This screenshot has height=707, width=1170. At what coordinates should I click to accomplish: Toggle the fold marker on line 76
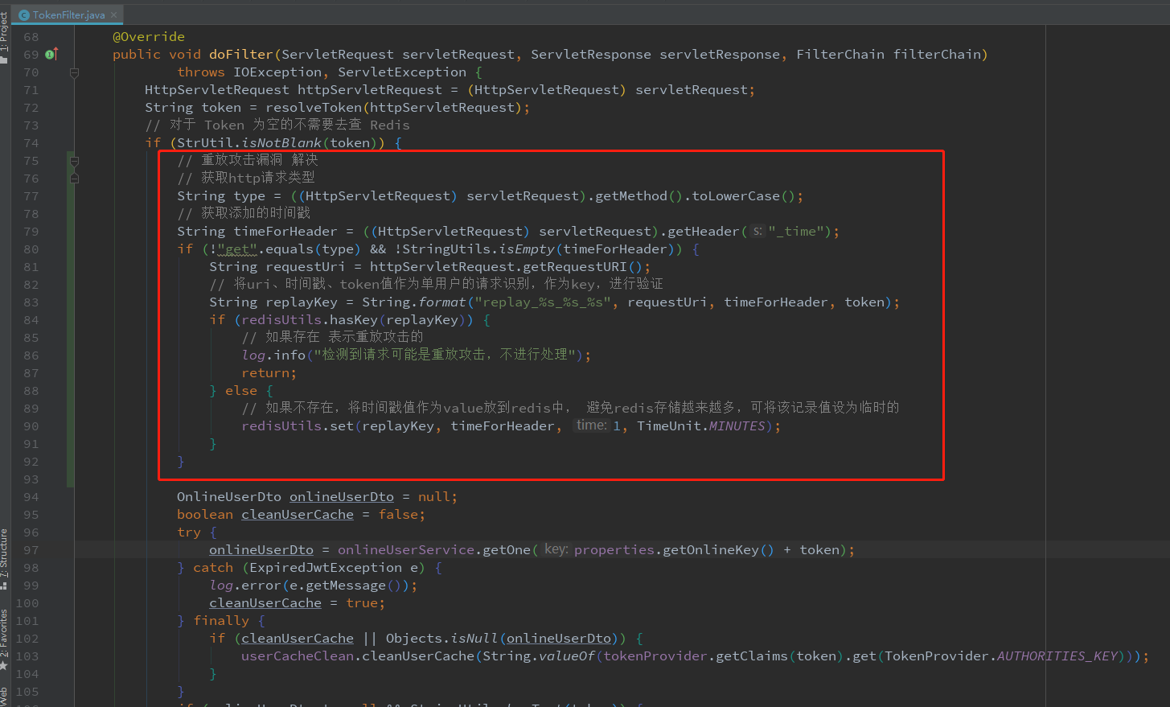click(74, 179)
